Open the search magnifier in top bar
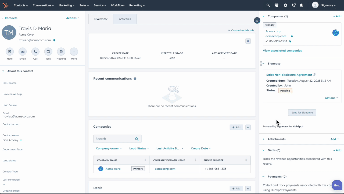344x194 pixels. 268,5
